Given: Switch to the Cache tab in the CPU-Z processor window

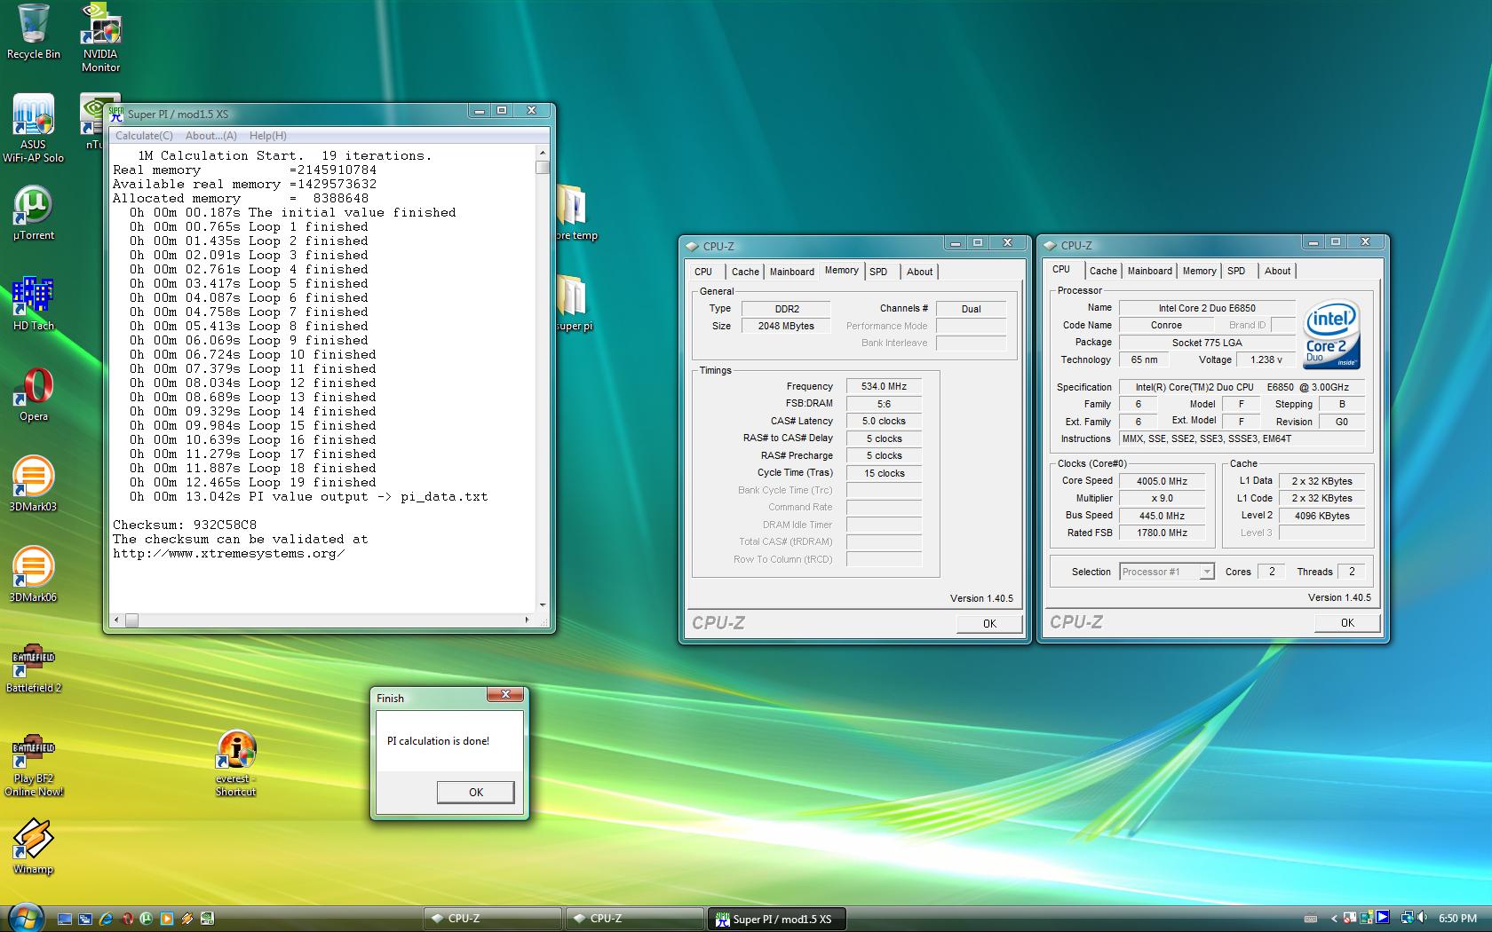Looking at the screenshot, I should click(1103, 271).
